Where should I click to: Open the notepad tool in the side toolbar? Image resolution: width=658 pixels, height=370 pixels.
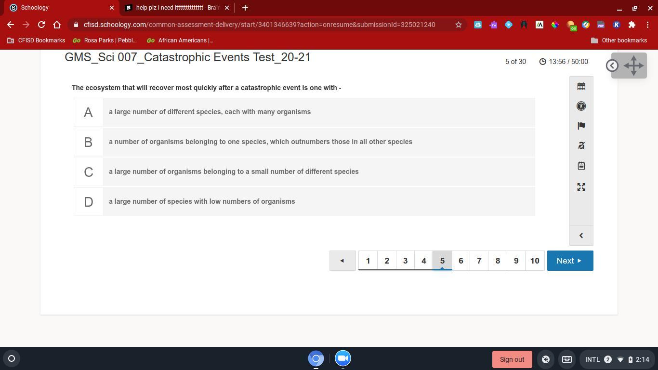click(x=581, y=166)
